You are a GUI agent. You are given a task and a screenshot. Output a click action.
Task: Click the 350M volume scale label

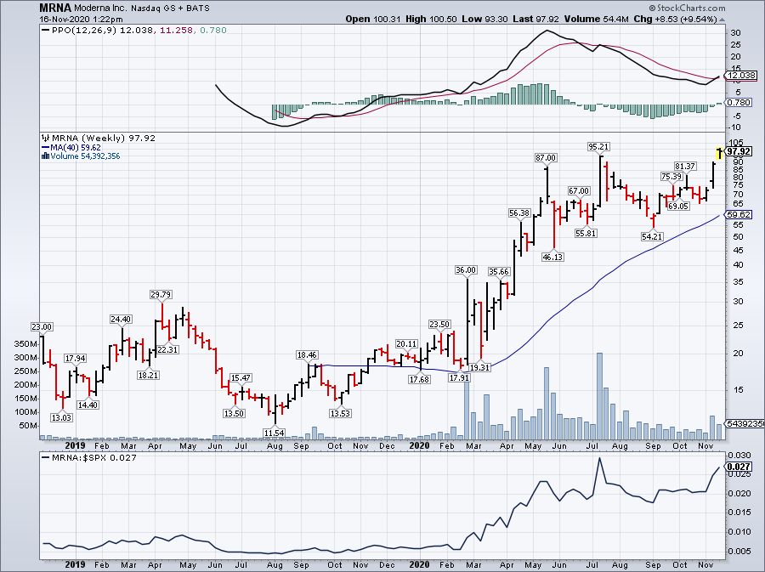25,343
